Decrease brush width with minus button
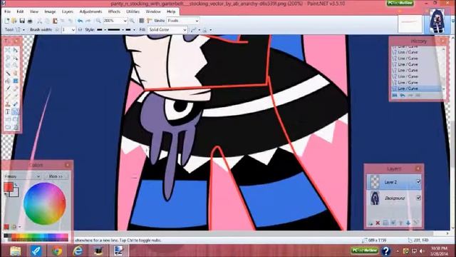This screenshot has width=456, height=257. [x=57, y=30]
